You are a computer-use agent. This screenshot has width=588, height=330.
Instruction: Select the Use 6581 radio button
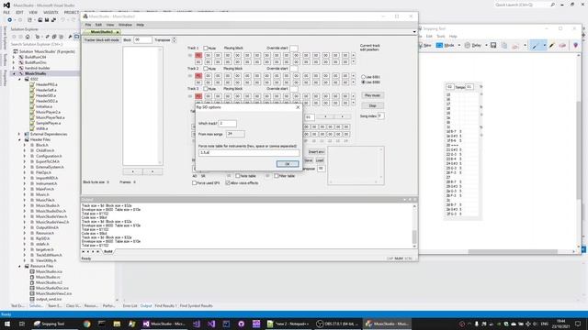(x=363, y=77)
